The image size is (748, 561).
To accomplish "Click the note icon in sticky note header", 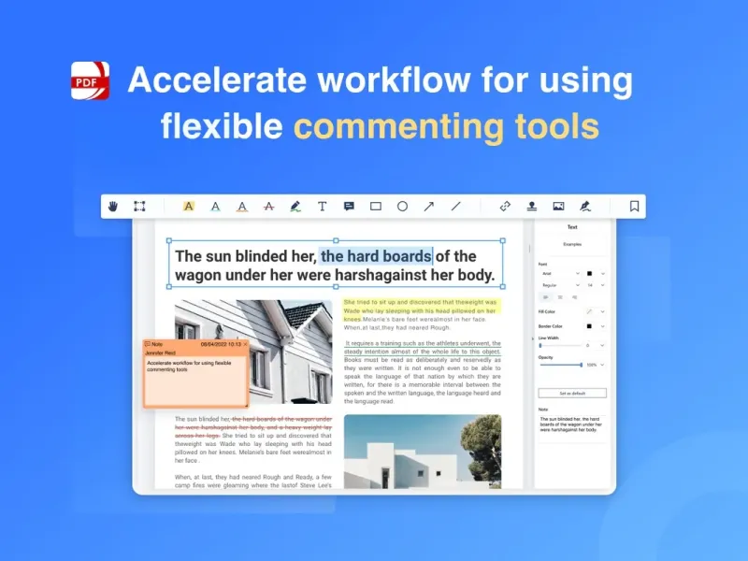I will coord(148,344).
